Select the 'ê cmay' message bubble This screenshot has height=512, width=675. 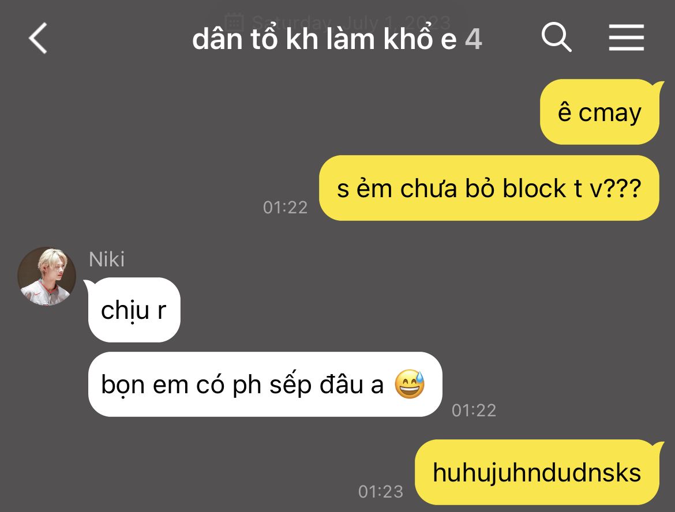tap(599, 112)
